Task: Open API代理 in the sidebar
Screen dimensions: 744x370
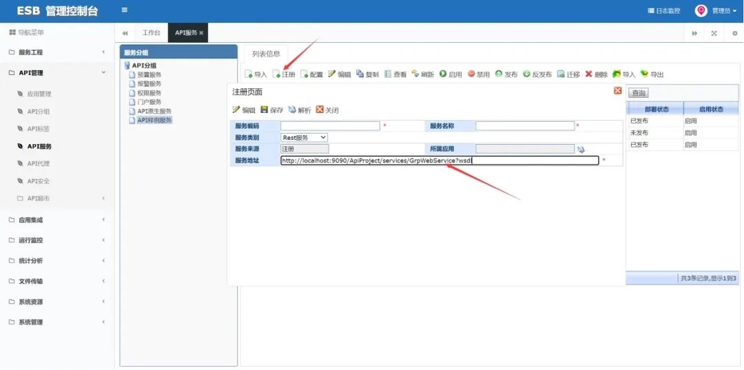Action: 38,164
